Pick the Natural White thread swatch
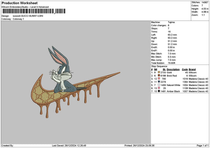Image resolution: width=210 pixels, height=148 pixels. (159, 85)
